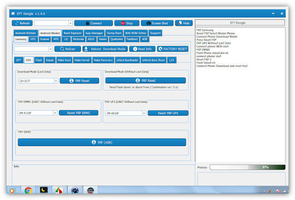Click FRP Reset under Without Lost Data
Image resolution: width=295 pixels, height=200 pixels.
146,81
